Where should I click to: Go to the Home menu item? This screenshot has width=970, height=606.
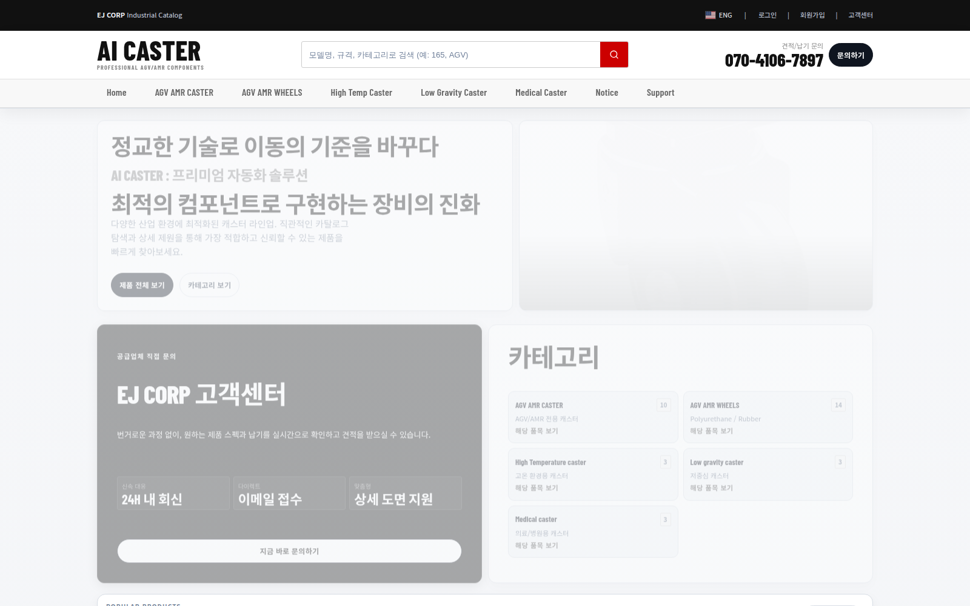point(116,93)
